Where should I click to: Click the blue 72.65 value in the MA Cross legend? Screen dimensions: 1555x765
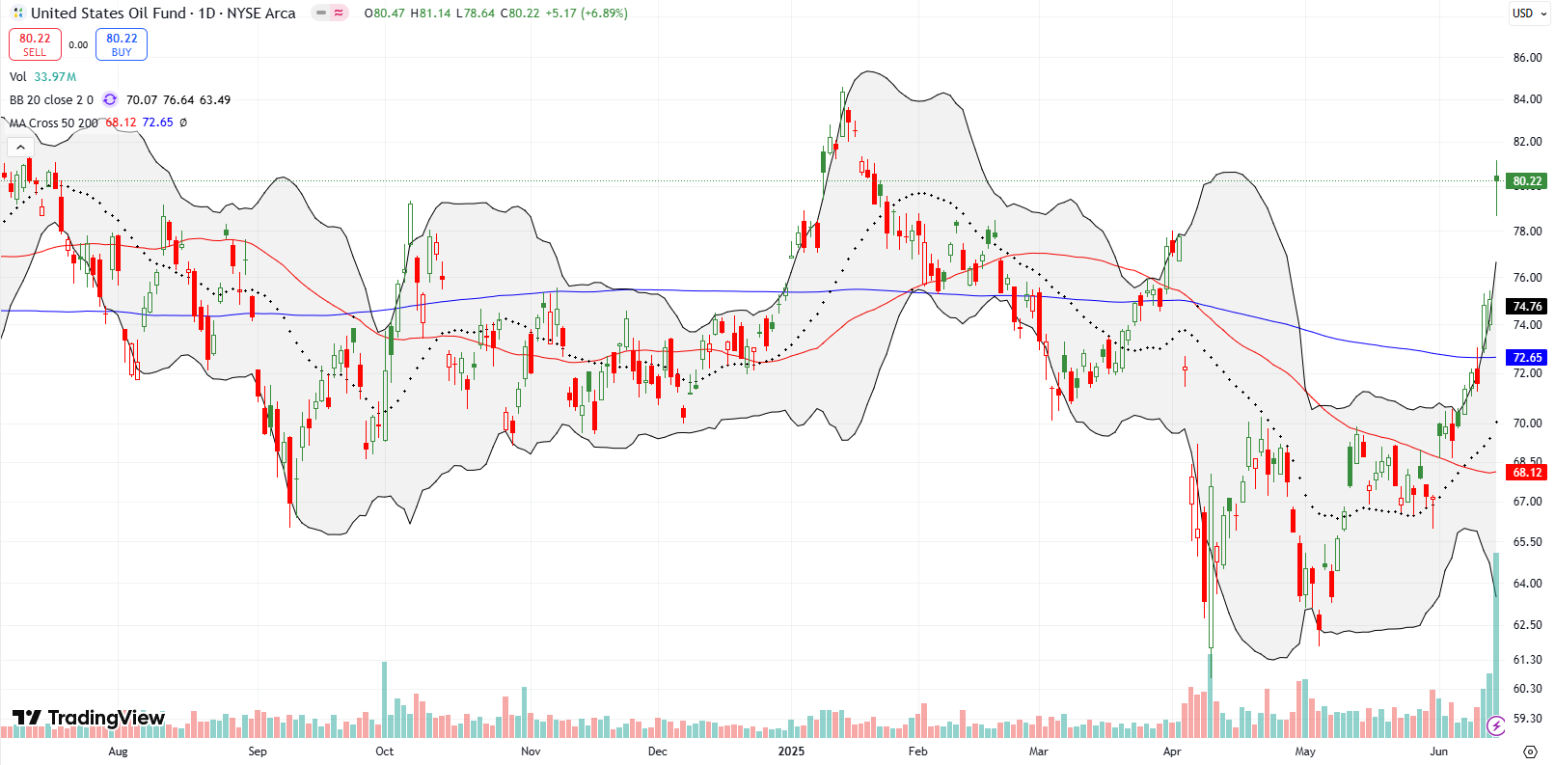[157, 123]
